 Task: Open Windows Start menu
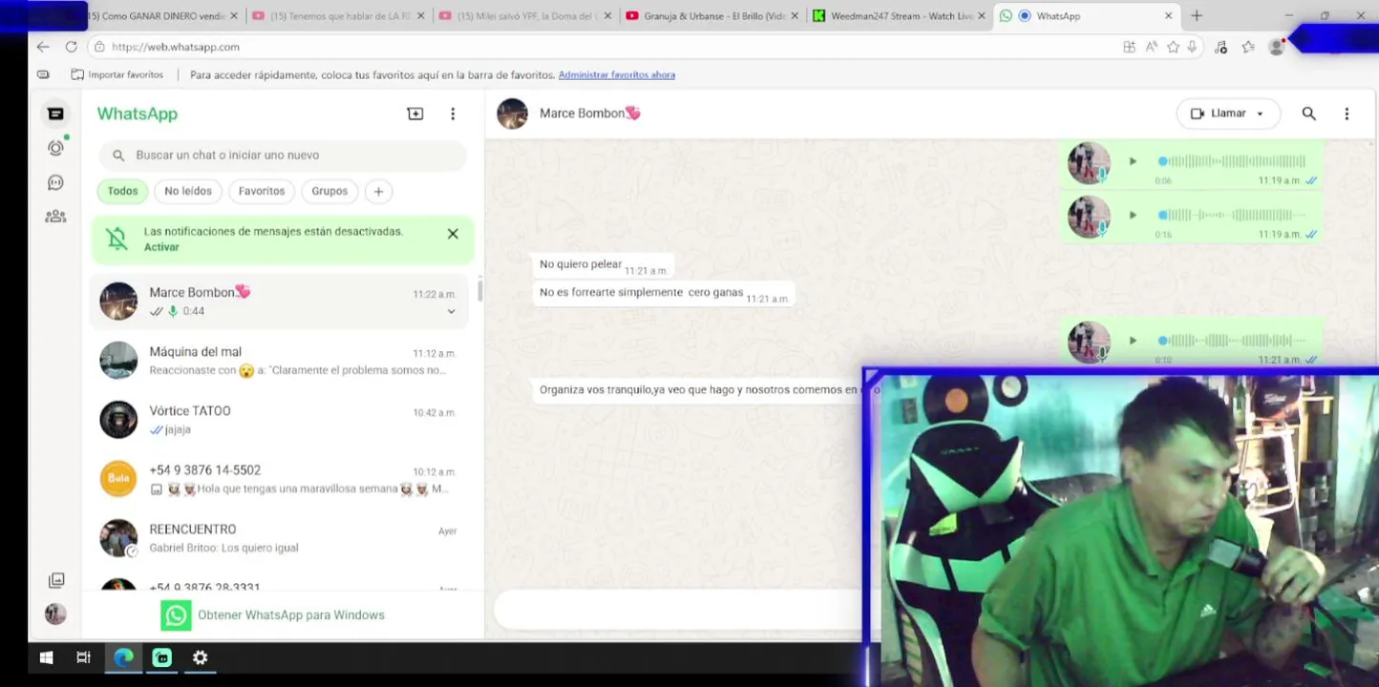click(46, 657)
